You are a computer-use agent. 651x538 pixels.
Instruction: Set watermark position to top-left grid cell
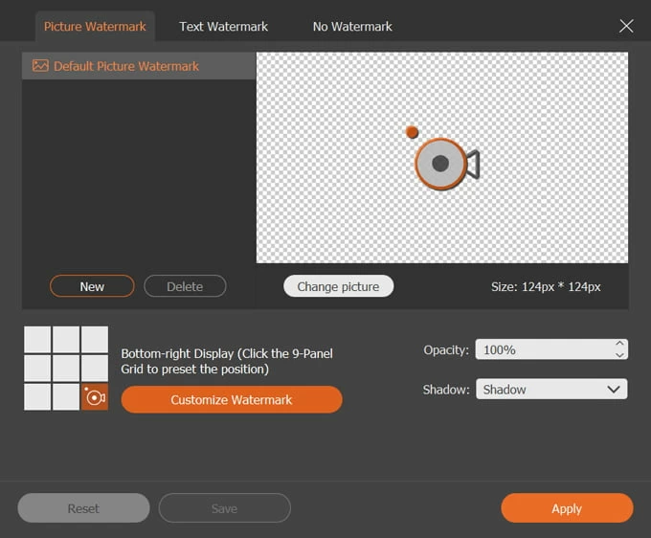(x=37, y=340)
